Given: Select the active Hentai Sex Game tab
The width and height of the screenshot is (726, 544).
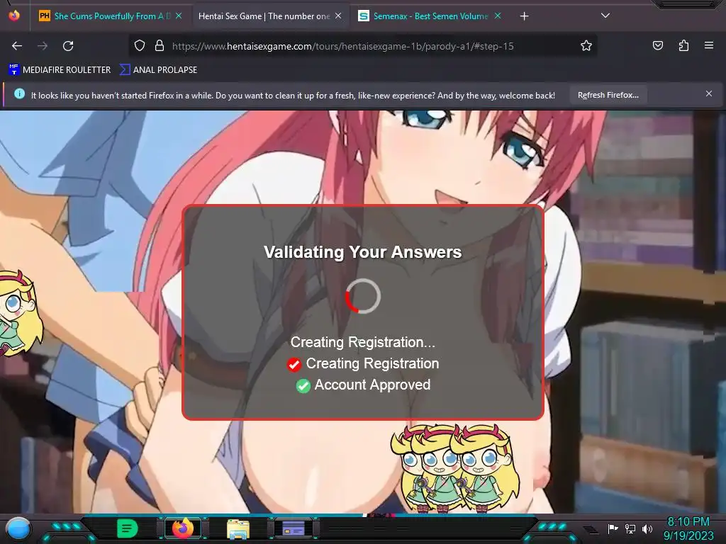Looking at the screenshot, I should point(270,16).
